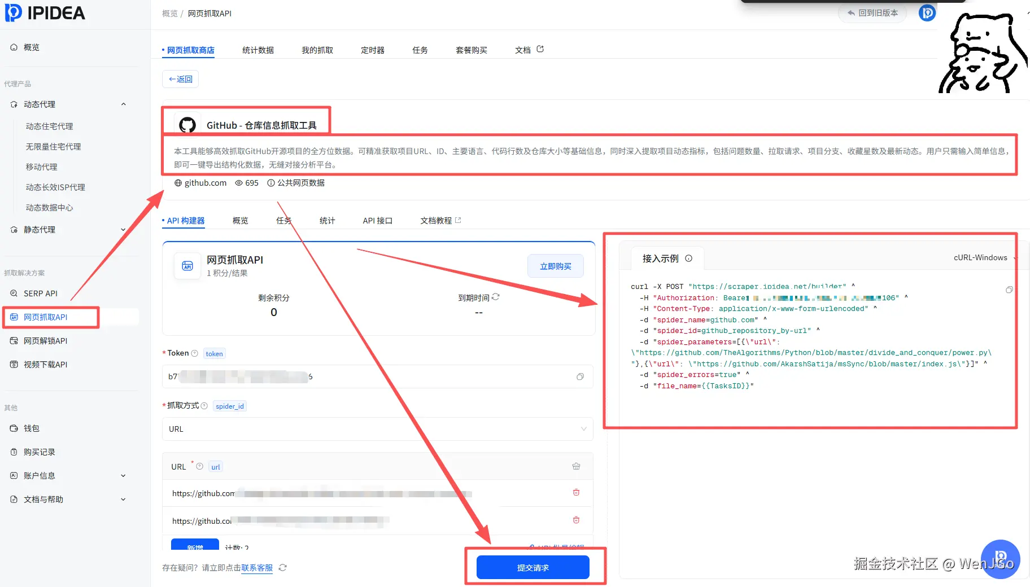Click the 提交请求 submit button
This screenshot has width=1030, height=587.
click(x=532, y=567)
